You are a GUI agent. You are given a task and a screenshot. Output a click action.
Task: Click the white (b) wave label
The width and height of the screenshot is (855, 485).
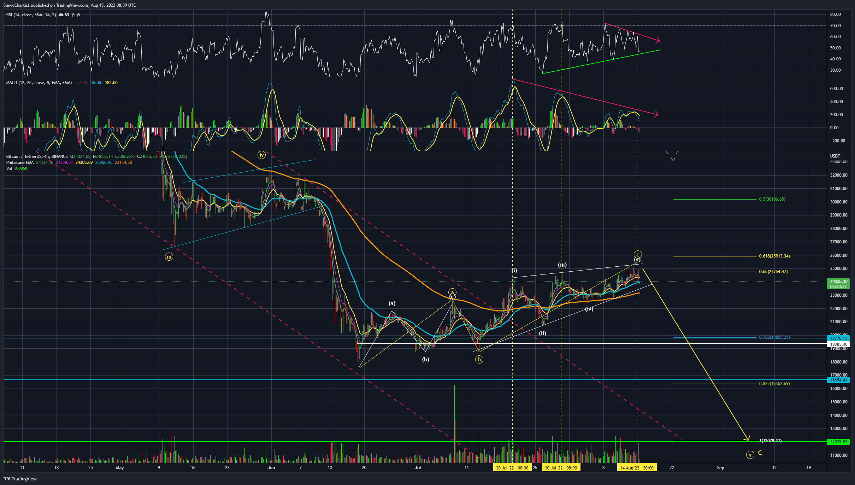[425, 360]
